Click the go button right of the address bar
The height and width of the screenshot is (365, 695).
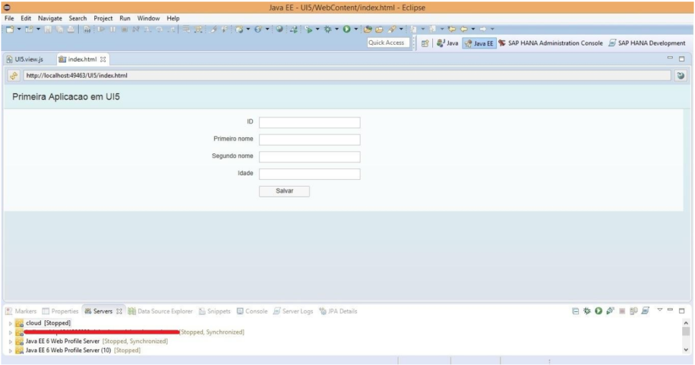pos(681,75)
